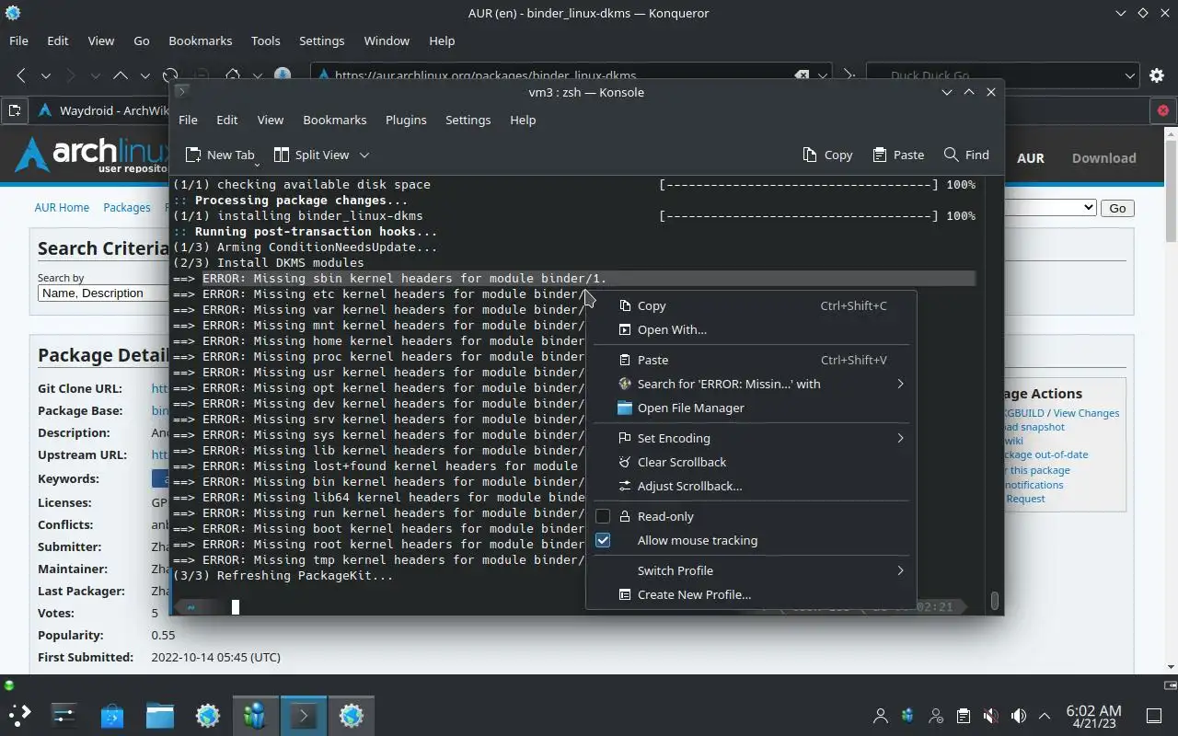This screenshot has height=736, width=1178.
Task: Click the clock showing 6:02 AM
Action: 1093,716
